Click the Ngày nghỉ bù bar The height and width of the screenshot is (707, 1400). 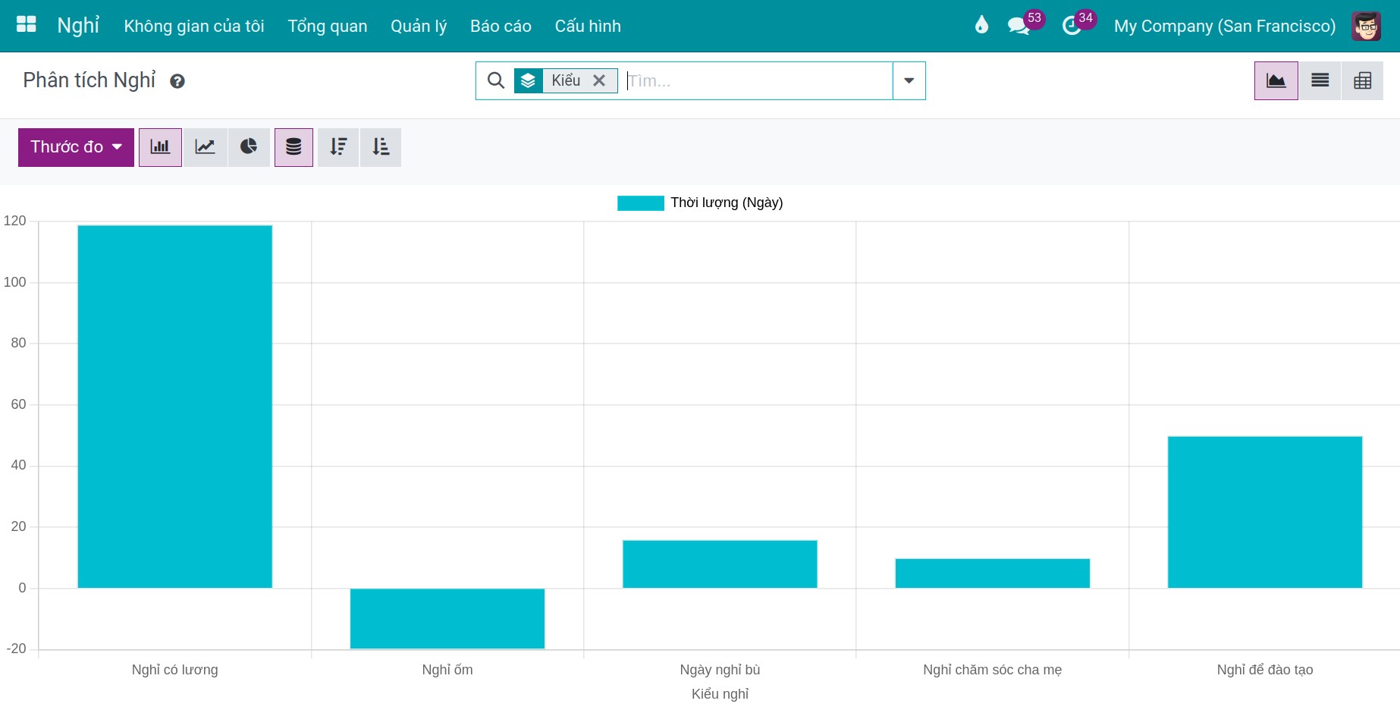pos(720,564)
